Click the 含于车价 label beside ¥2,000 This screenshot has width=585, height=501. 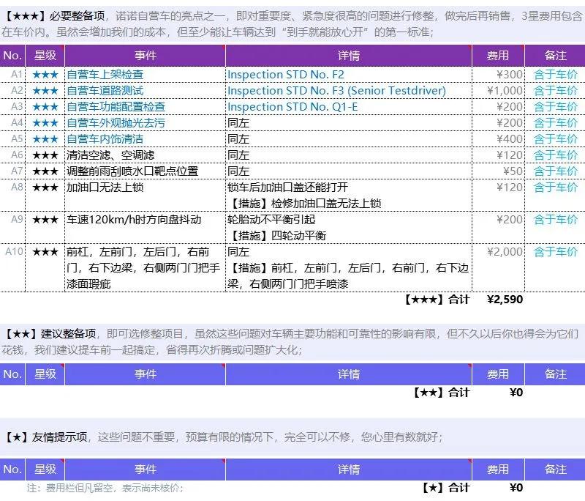click(x=555, y=252)
